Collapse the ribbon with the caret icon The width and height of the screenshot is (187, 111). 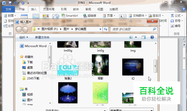tap(179, 9)
